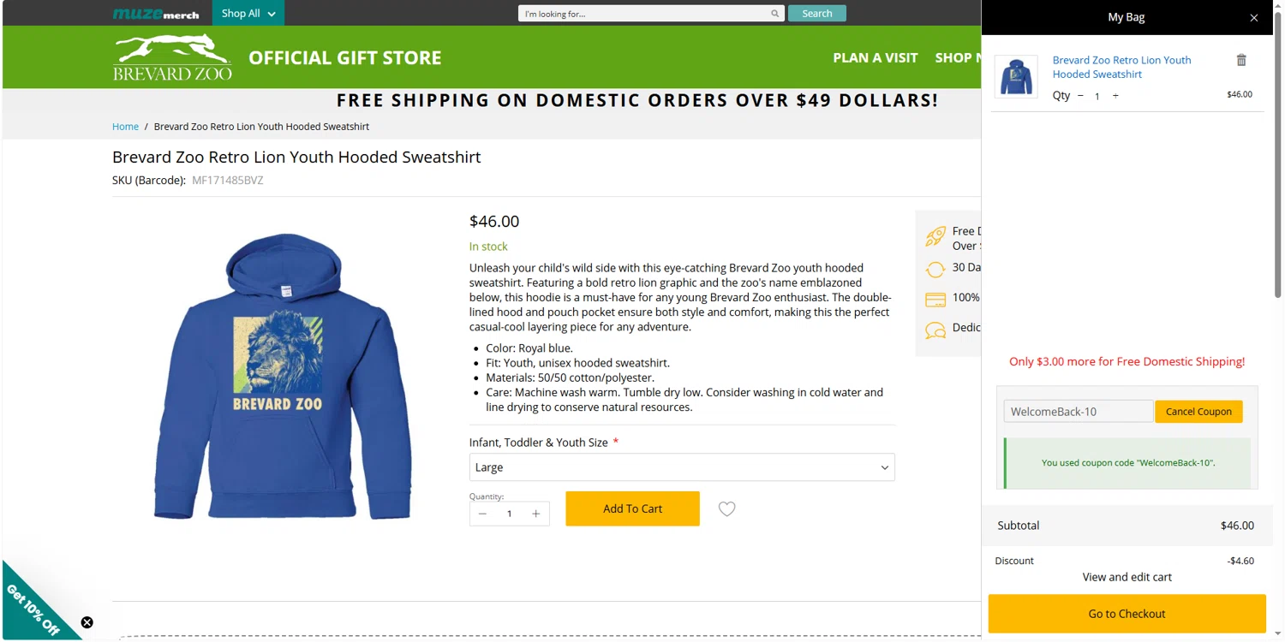Add hoodie to wishlist with heart icon
Screen dimensions: 1285x642
(726, 509)
